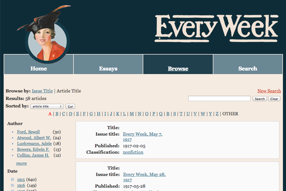Image resolution: width=286 pixels, height=191 pixels.
Task: Open the article title sort dropdown
Action: (47, 106)
